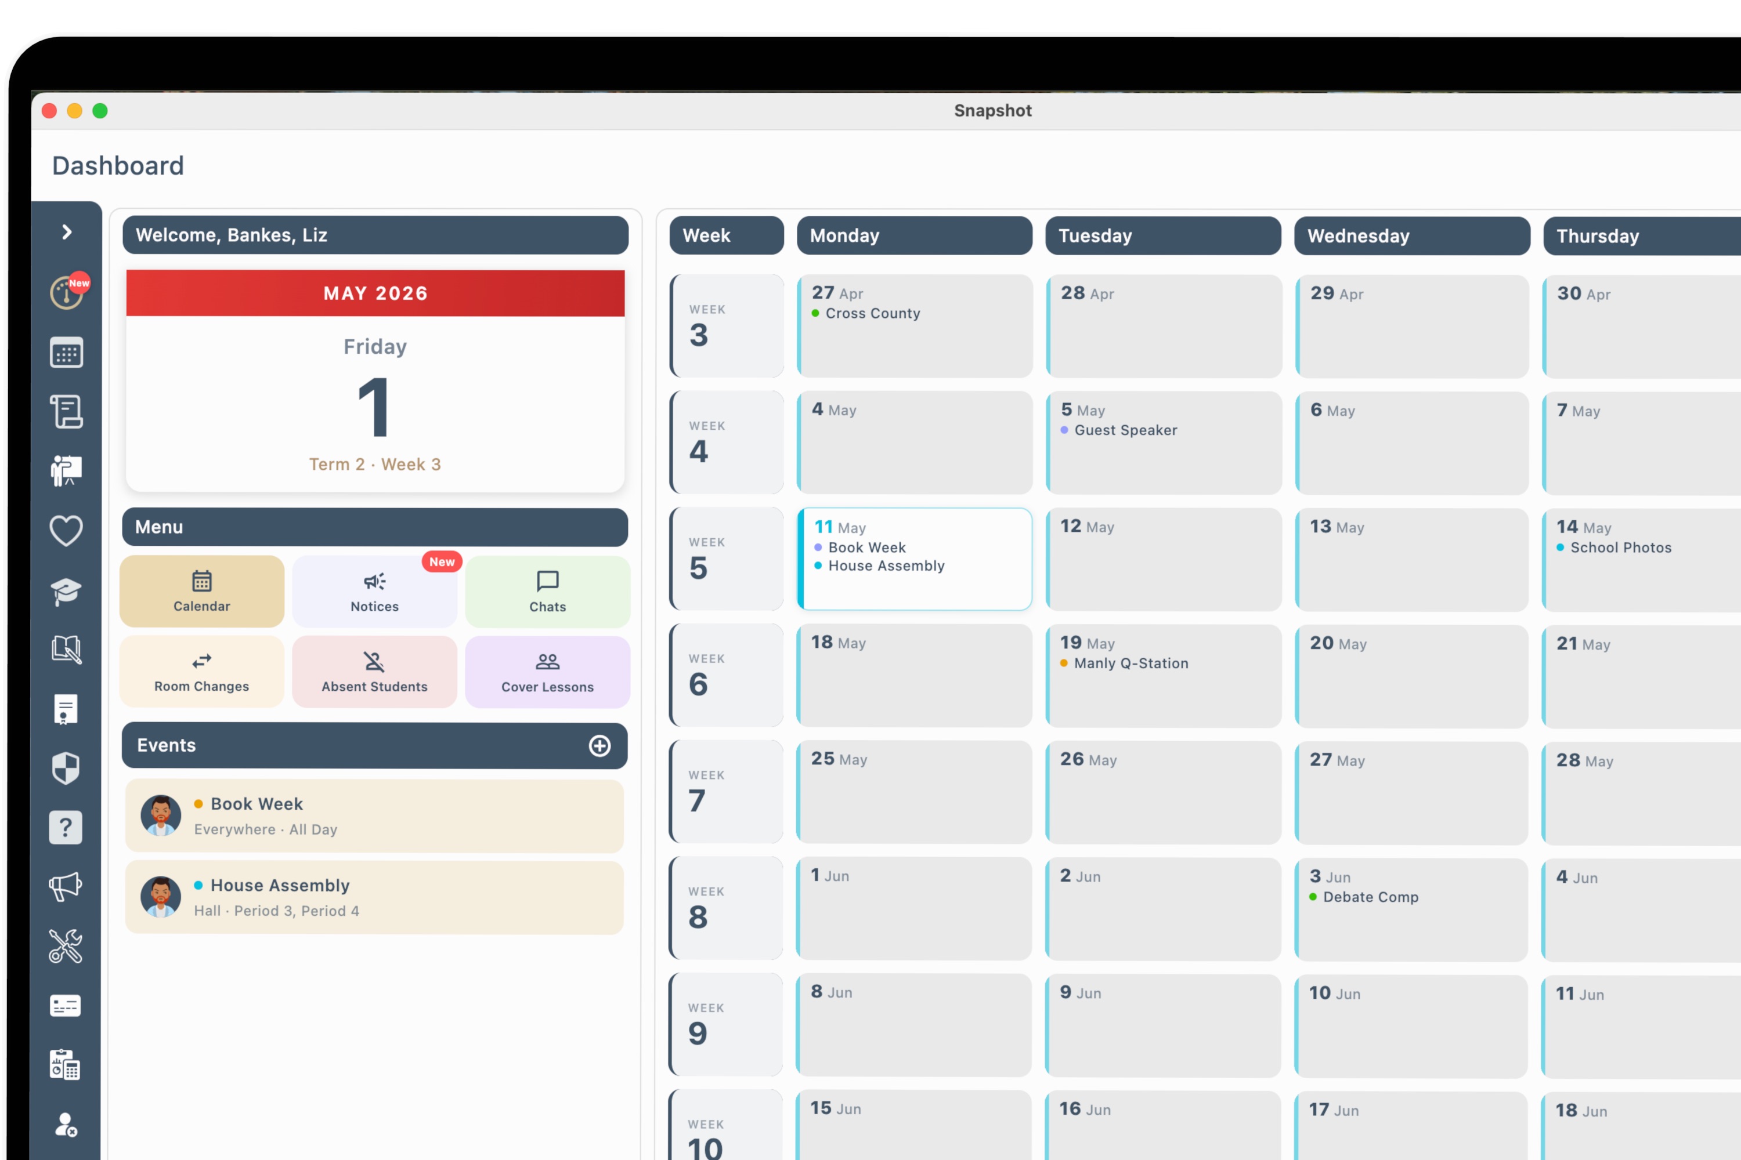Open the Calendar tile in the Menu
Viewport: 1741px width, 1160px height.
[x=202, y=592]
